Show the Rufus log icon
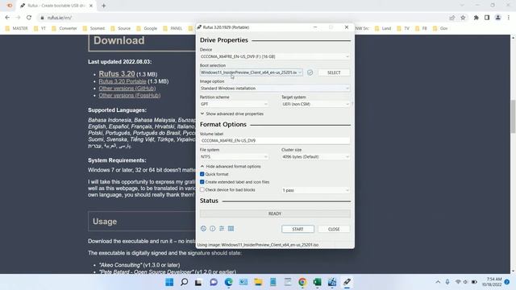516x290 pixels. click(x=231, y=229)
